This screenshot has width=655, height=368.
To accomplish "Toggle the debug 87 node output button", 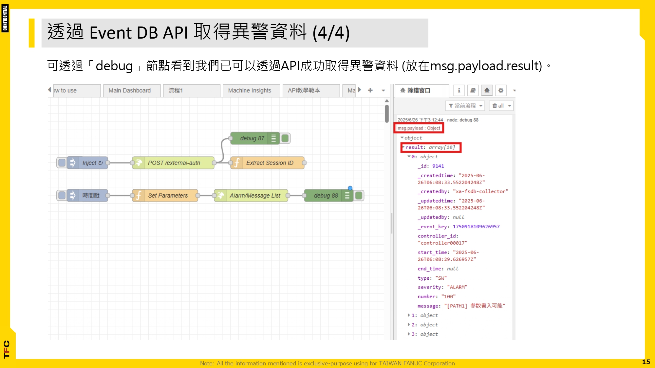I will tap(285, 138).
